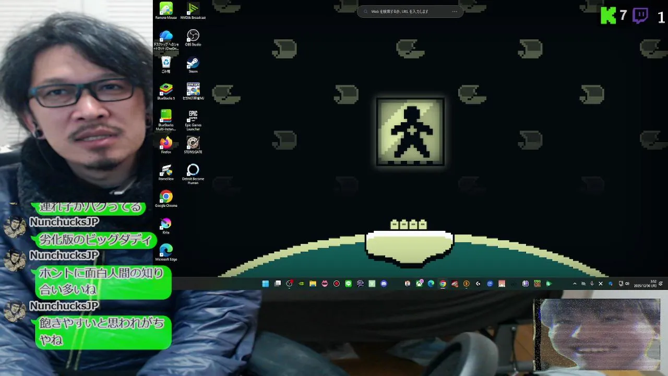The height and width of the screenshot is (376, 668).
Task: Open the Windows Start menu
Action: tap(265, 284)
